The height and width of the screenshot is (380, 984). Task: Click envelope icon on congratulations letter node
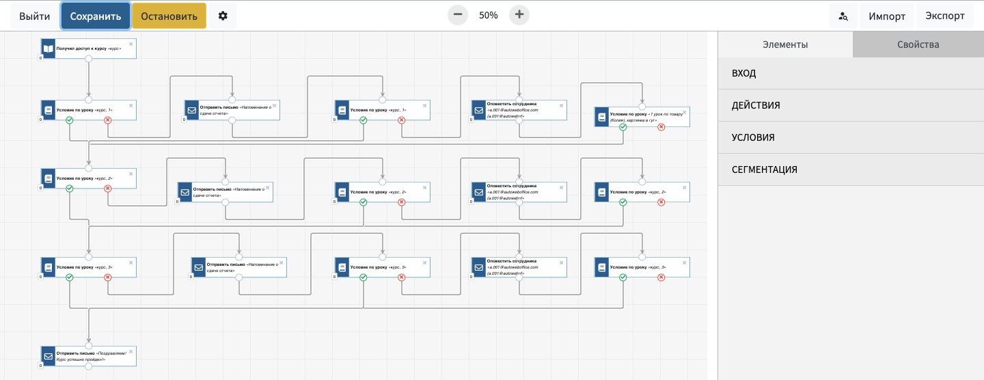pyautogui.click(x=48, y=356)
